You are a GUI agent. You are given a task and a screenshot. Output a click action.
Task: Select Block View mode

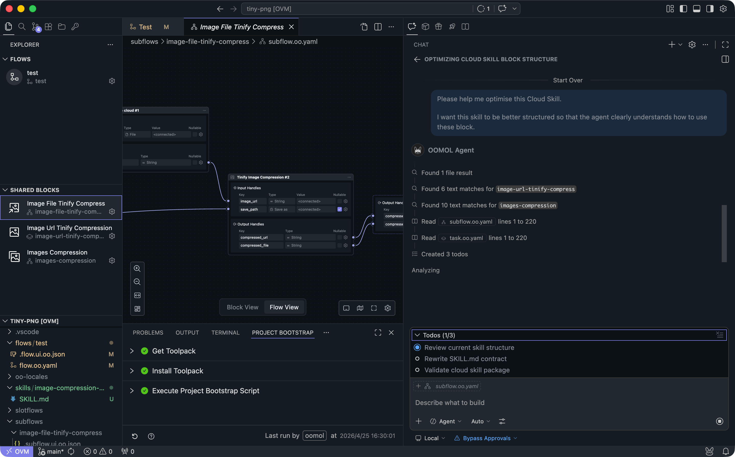pyautogui.click(x=243, y=307)
